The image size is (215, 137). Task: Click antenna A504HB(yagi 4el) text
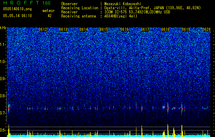click(x=121, y=16)
